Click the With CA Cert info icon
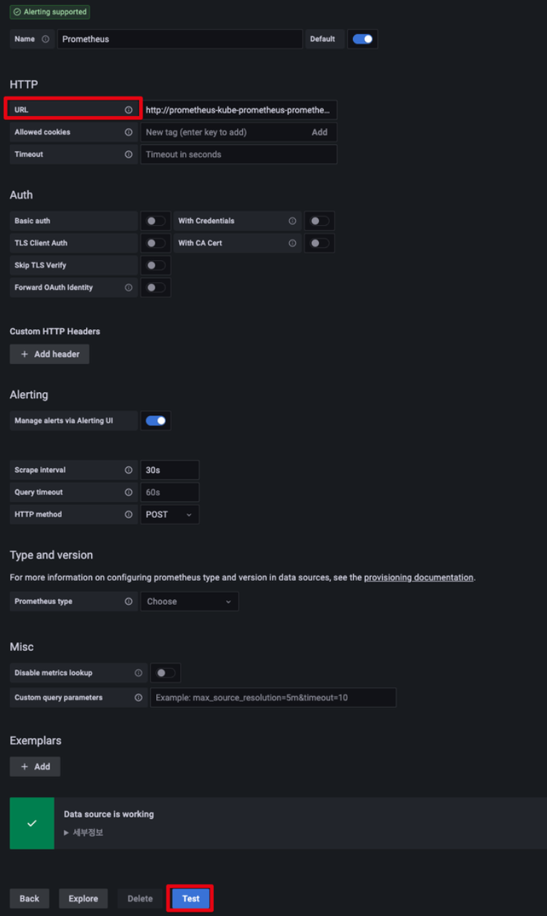 [x=292, y=243]
